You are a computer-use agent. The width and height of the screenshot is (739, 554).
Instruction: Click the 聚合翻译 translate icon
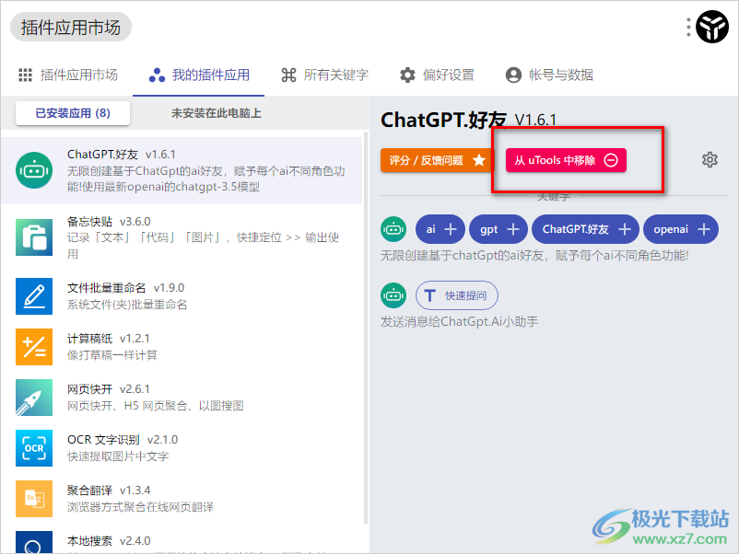coord(34,499)
